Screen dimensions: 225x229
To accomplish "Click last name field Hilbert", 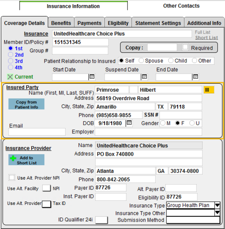I will (170, 90).
